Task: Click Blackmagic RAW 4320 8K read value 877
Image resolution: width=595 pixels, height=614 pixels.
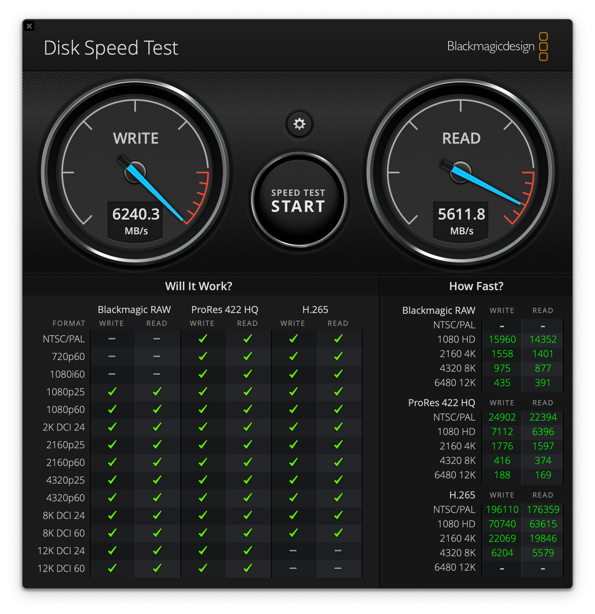Action: point(543,368)
